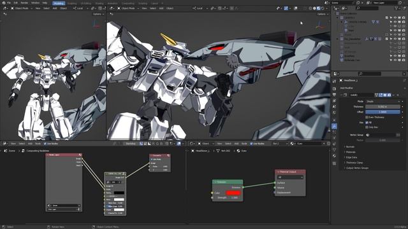The width and height of the screenshot is (408, 229).
Task: Click middle viewport editor type icon
Action: (112, 8)
